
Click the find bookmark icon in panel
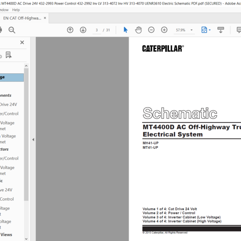pyautogui.click(x=9, y=55)
